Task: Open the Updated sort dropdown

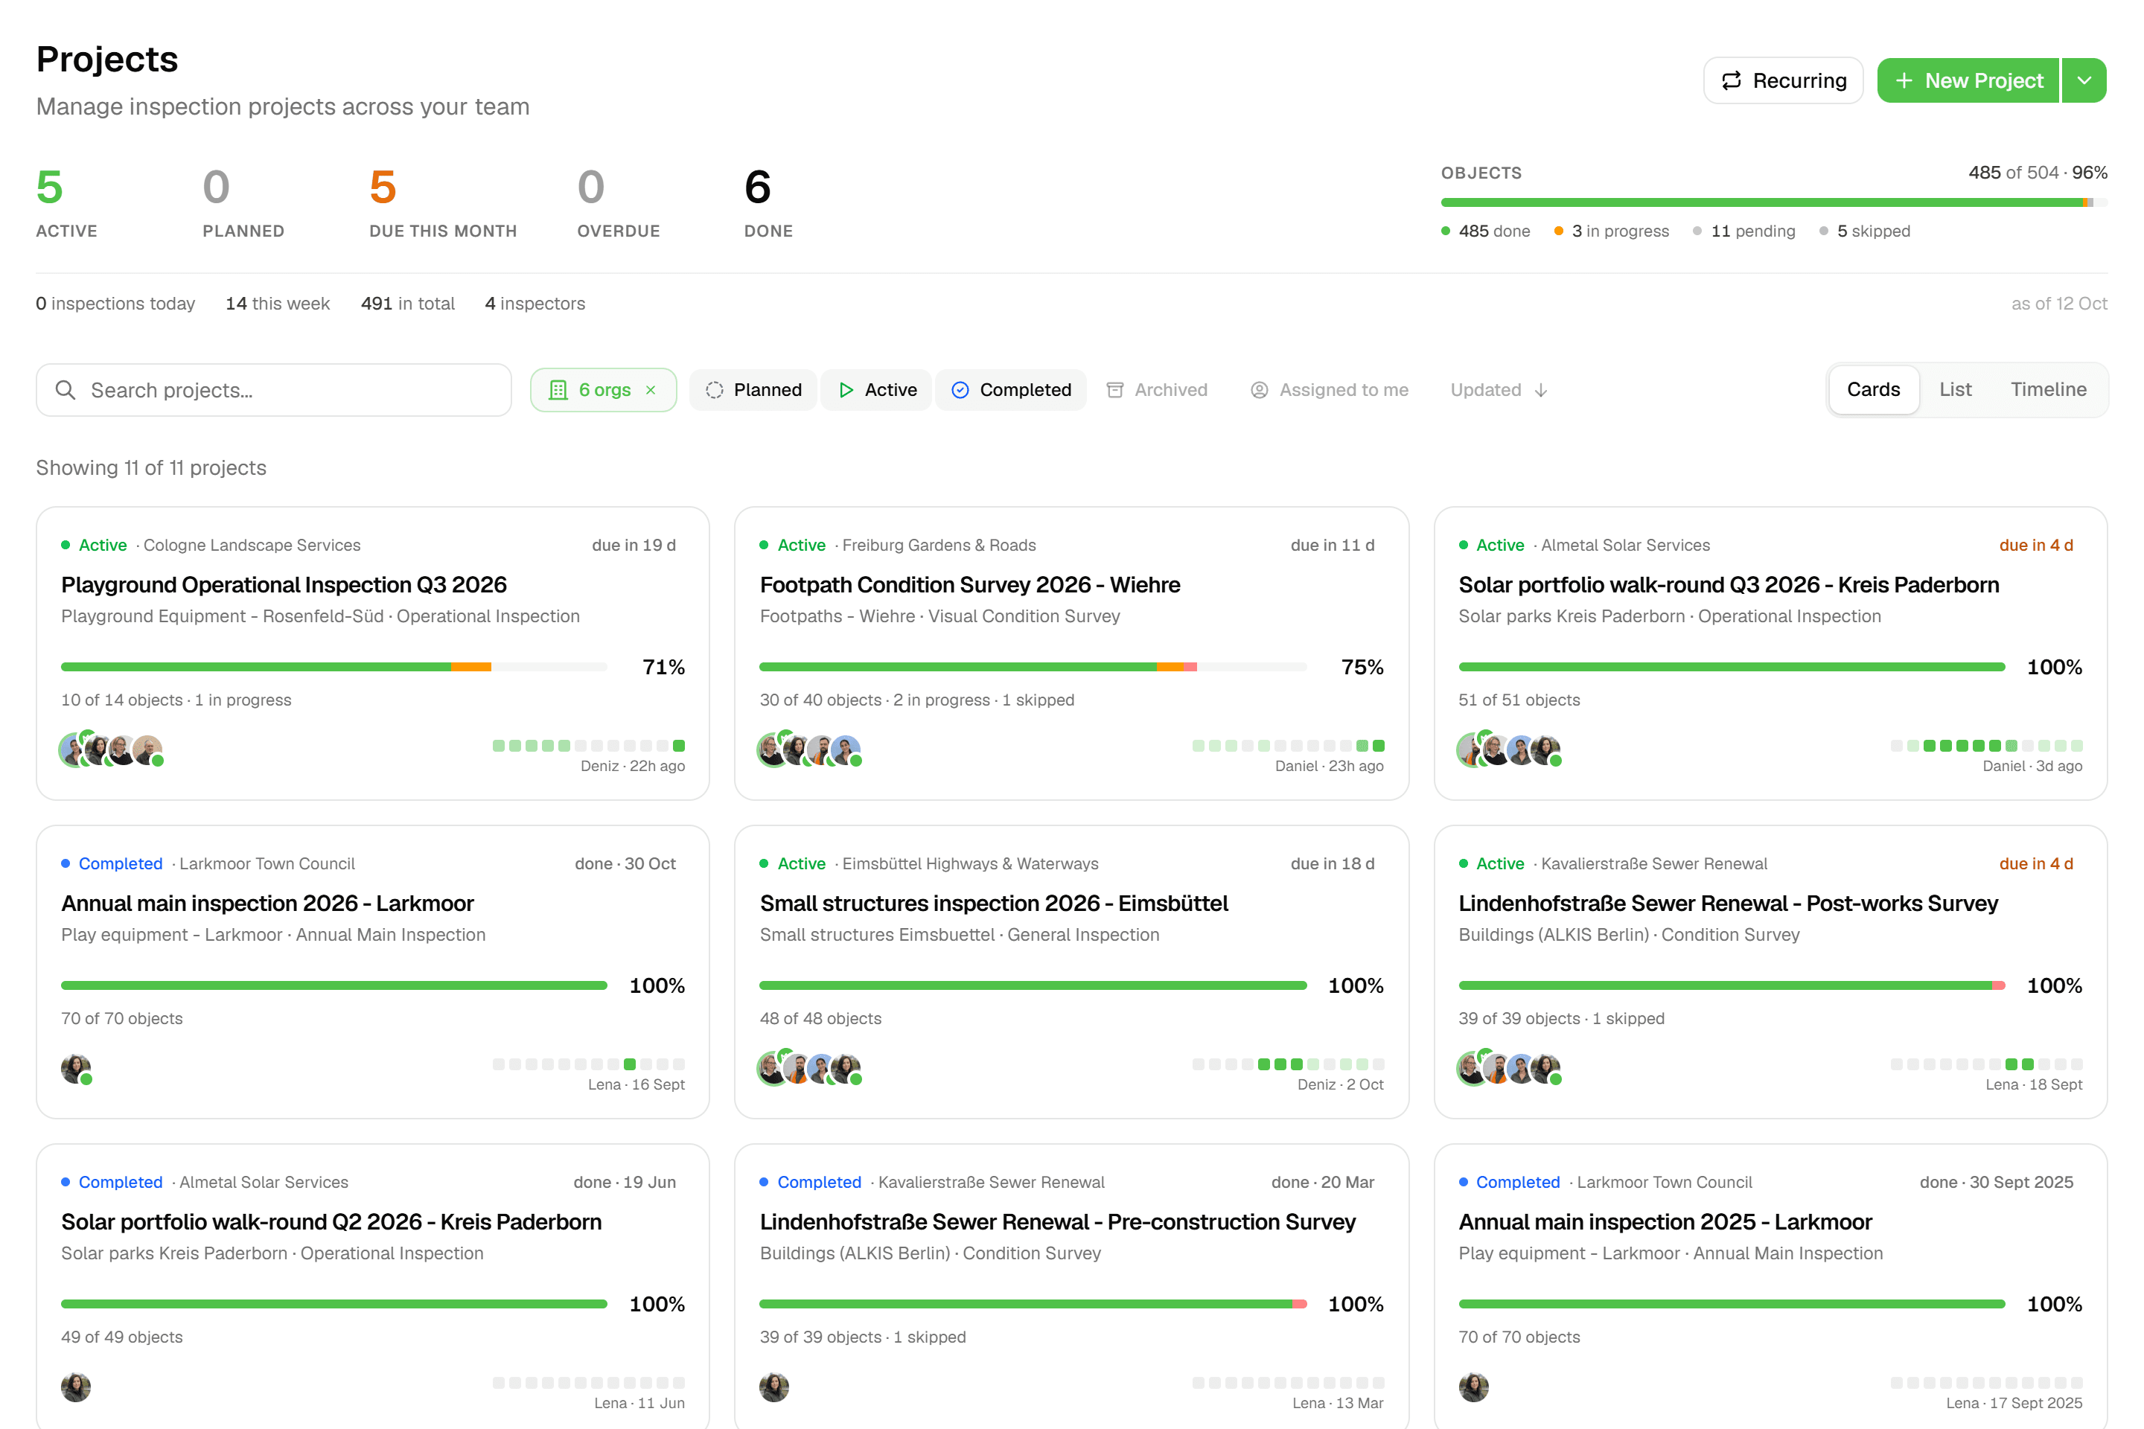Action: click(x=1499, y=390)
